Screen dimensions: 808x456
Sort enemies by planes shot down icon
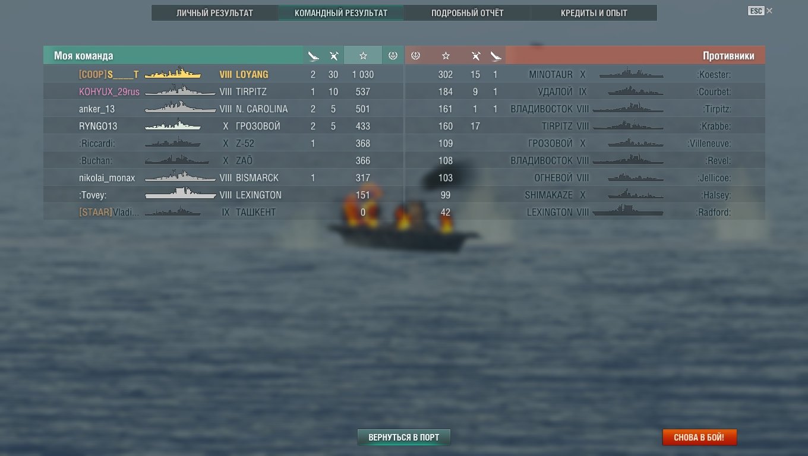(x=476, y=56)
